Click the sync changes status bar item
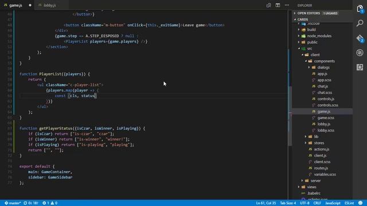367x206 pixels. pyautogui.click(x=31, y=203)
